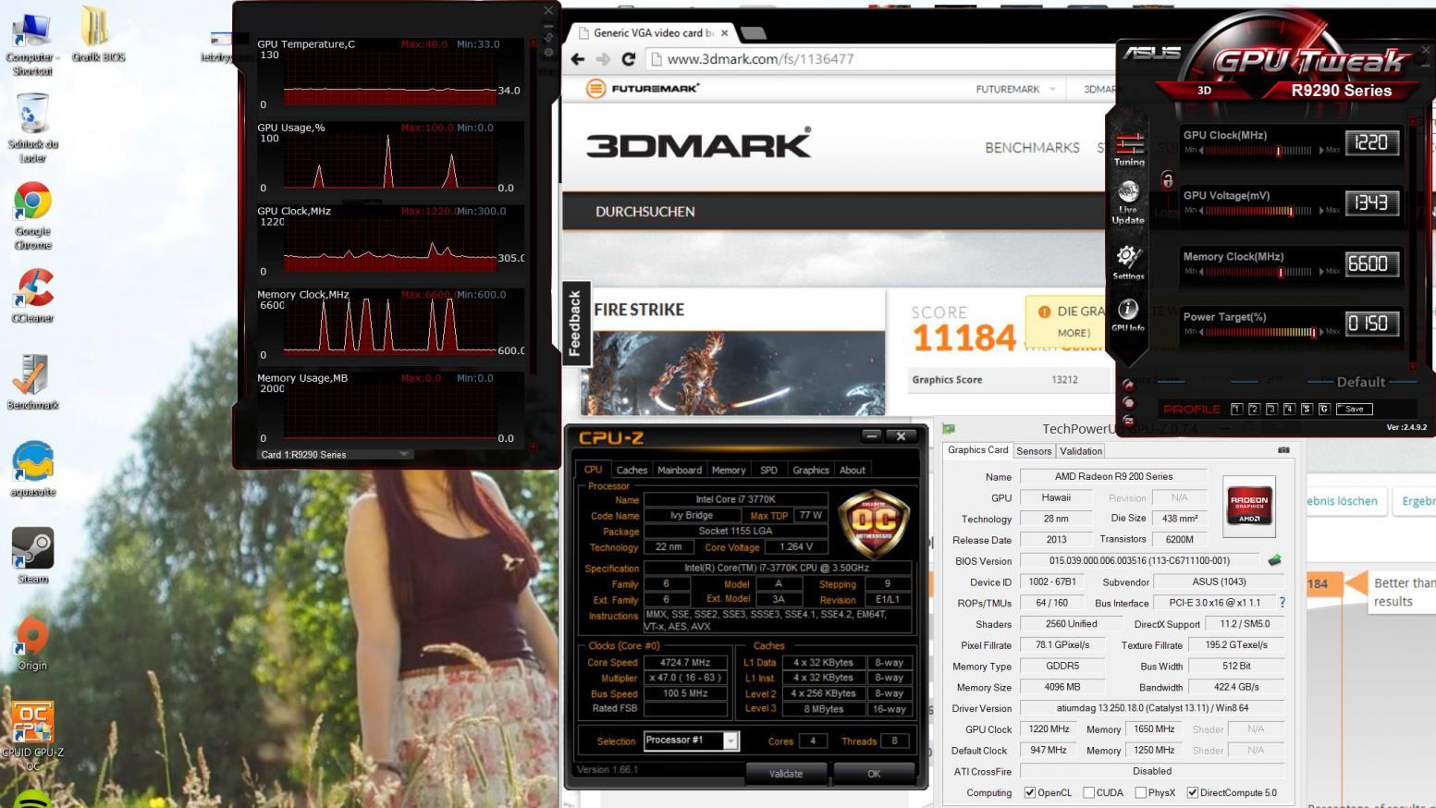Toggle the PhysX checkbox in GPU-Z

coord(1140,792)
